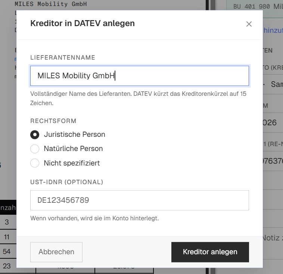Cancel with the Abbrechen button
283x274 pixels.
pyautogui.click(x=56, y=252)
